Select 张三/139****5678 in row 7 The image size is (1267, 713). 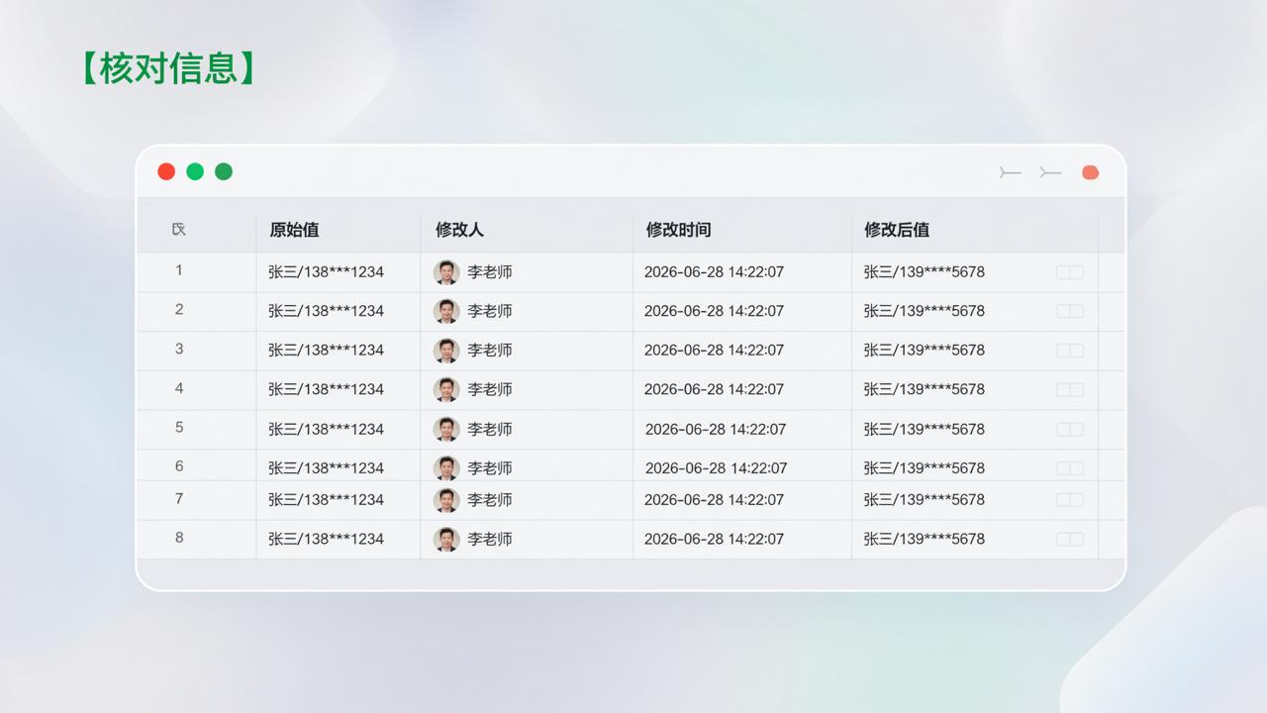click(925, 500)
